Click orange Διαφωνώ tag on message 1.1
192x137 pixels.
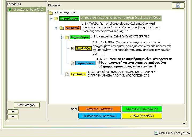(73, 28)
